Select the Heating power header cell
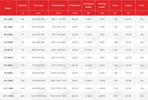The width and height of the screenshot is (148, 100). point(102,5)
